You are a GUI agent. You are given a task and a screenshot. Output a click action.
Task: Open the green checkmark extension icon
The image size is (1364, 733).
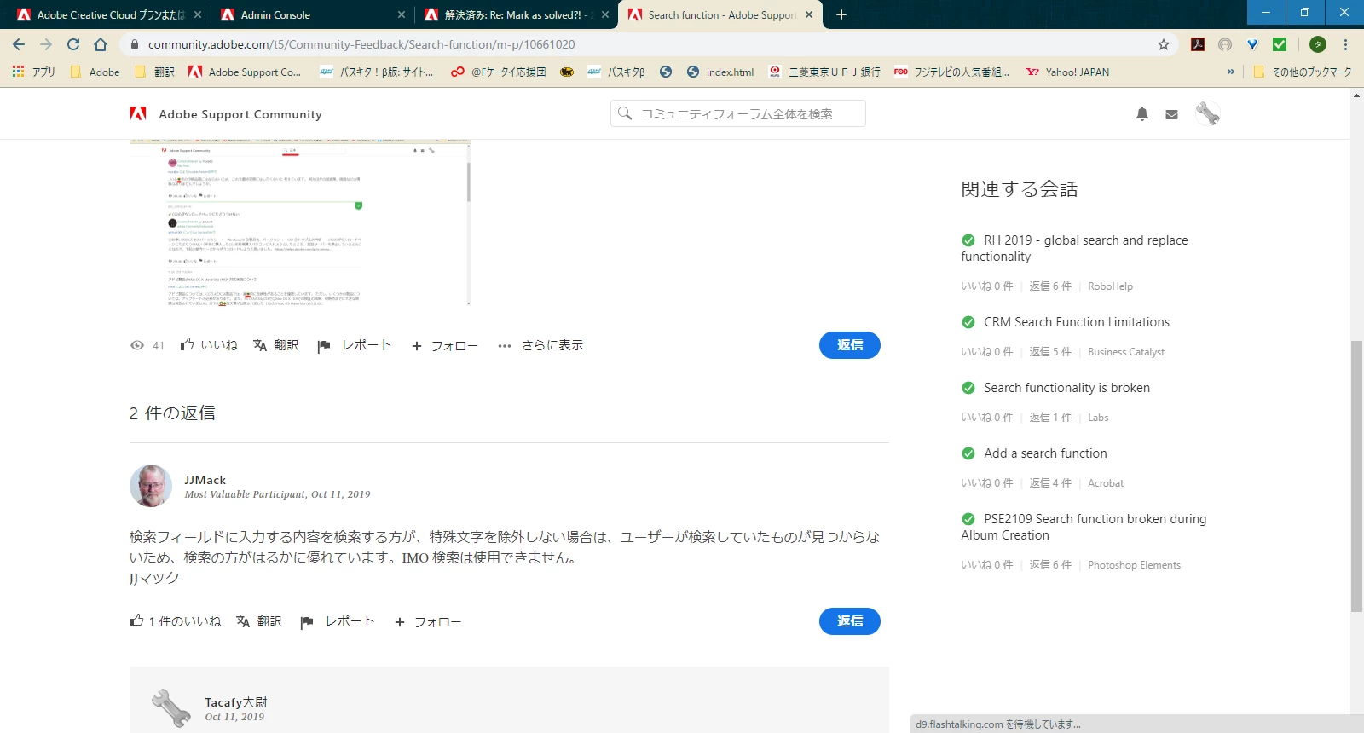[x=1280, y=44]
